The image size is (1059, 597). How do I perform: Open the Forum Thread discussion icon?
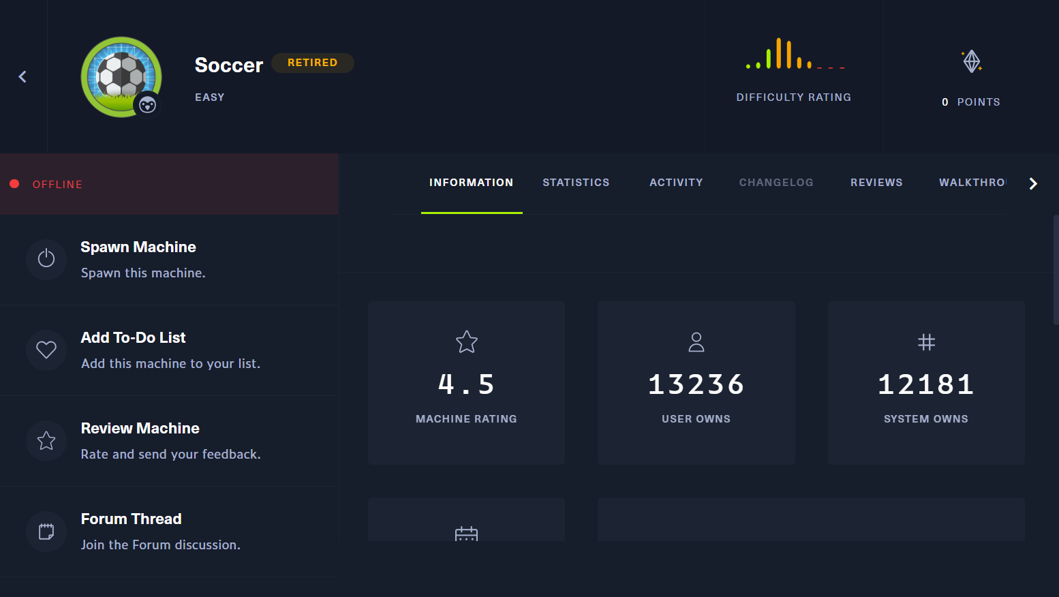click(46, 532)
